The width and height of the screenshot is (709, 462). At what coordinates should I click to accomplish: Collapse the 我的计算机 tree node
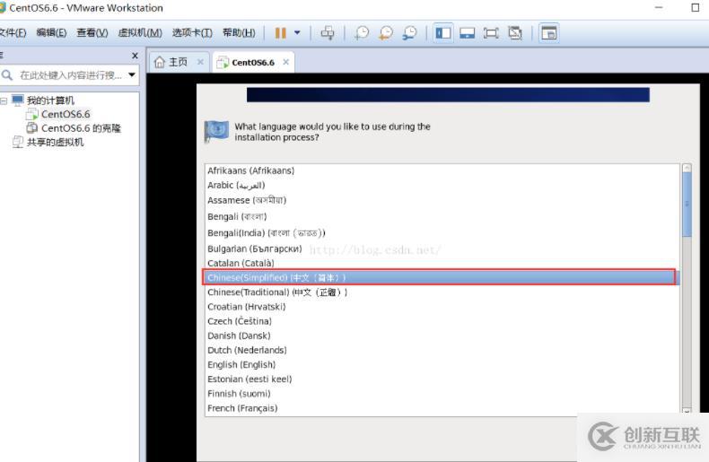coord(4,100)
